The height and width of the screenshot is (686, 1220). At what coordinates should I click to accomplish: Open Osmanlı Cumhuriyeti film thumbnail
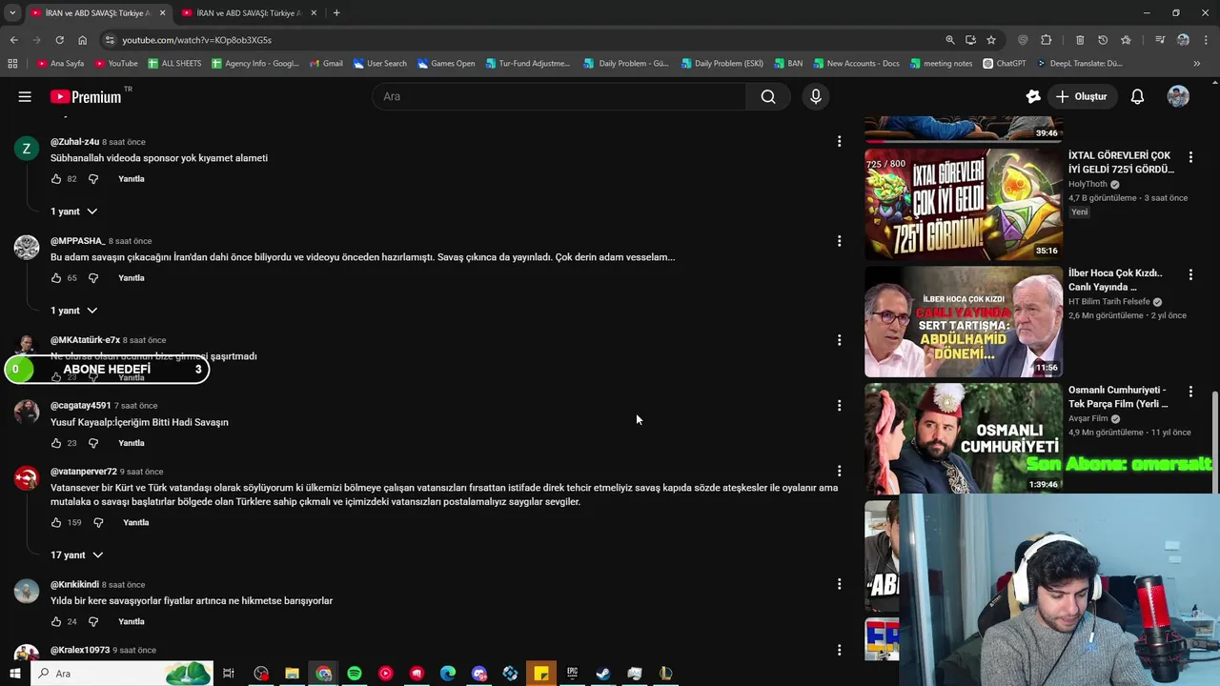(963, 438)
